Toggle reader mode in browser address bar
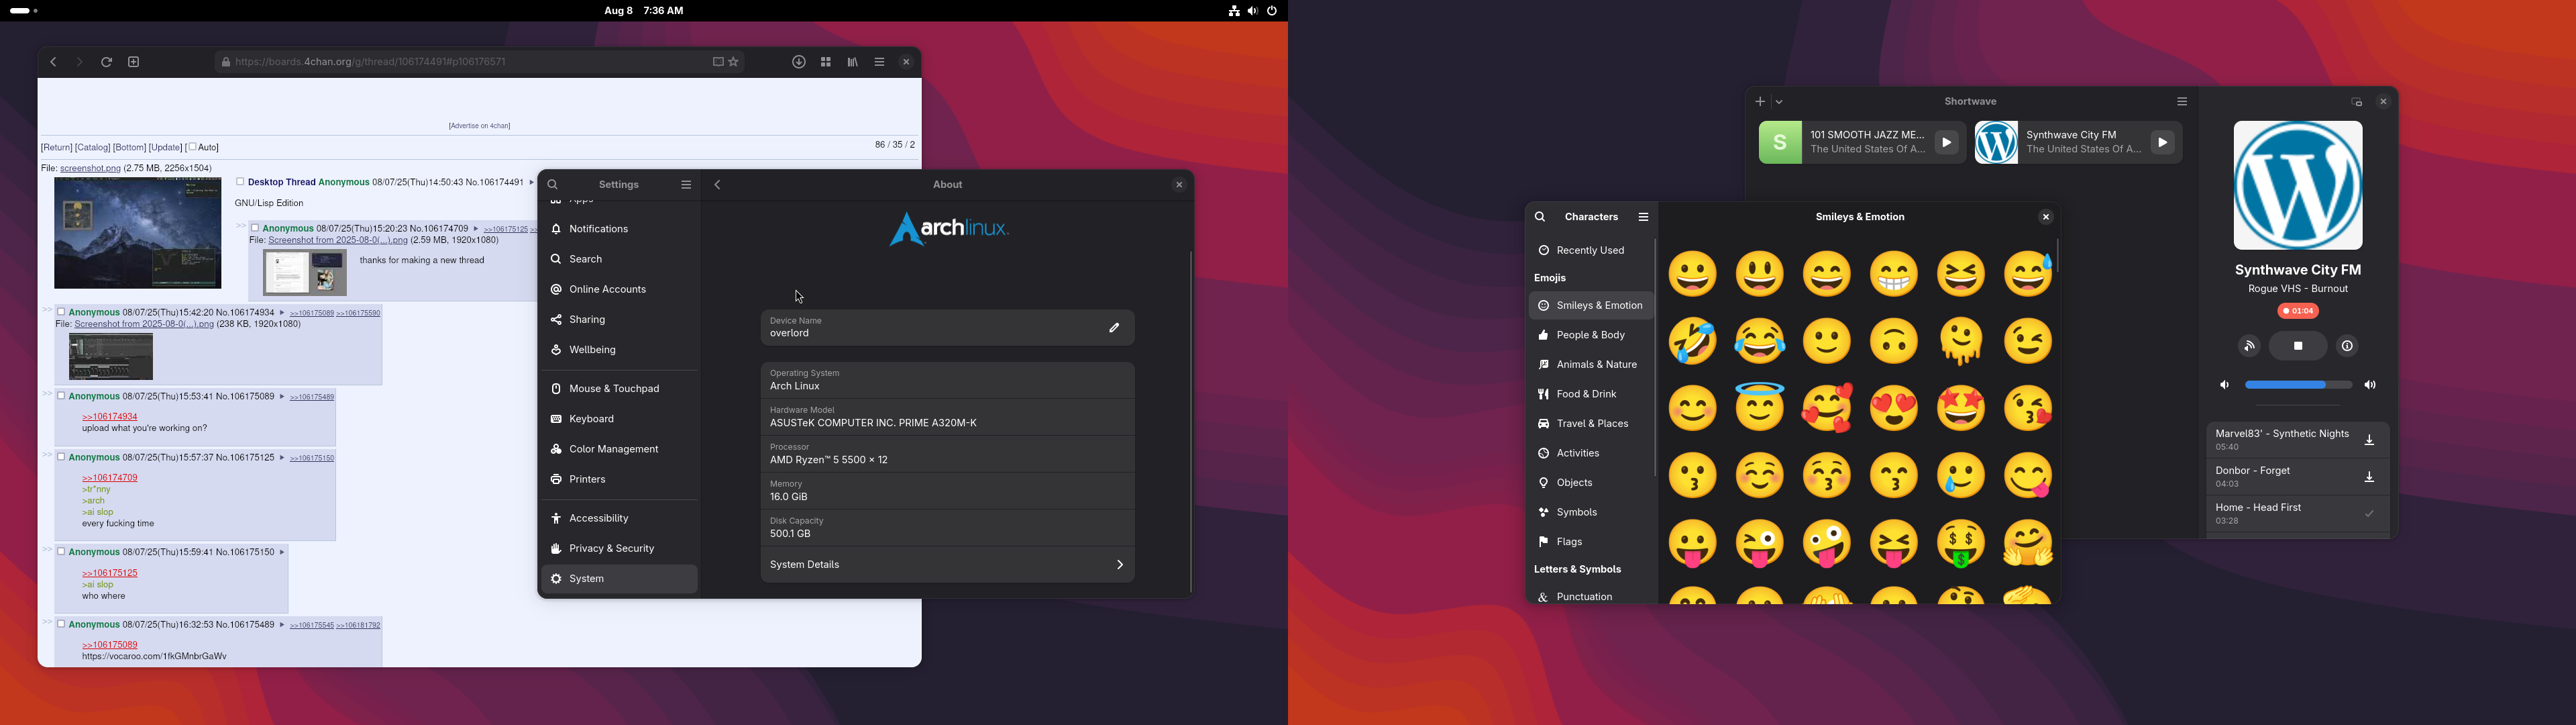Screen dimensions: 2576x725 (x=718, y=62)
